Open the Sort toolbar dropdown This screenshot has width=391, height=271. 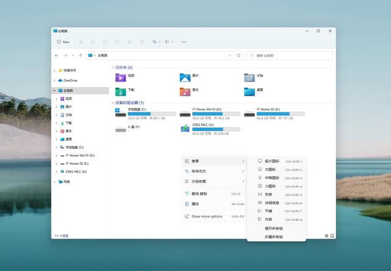click(156, 42)
